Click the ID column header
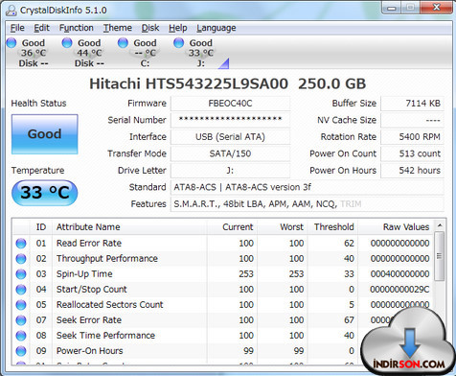456x376 pixels. [41, 227]
